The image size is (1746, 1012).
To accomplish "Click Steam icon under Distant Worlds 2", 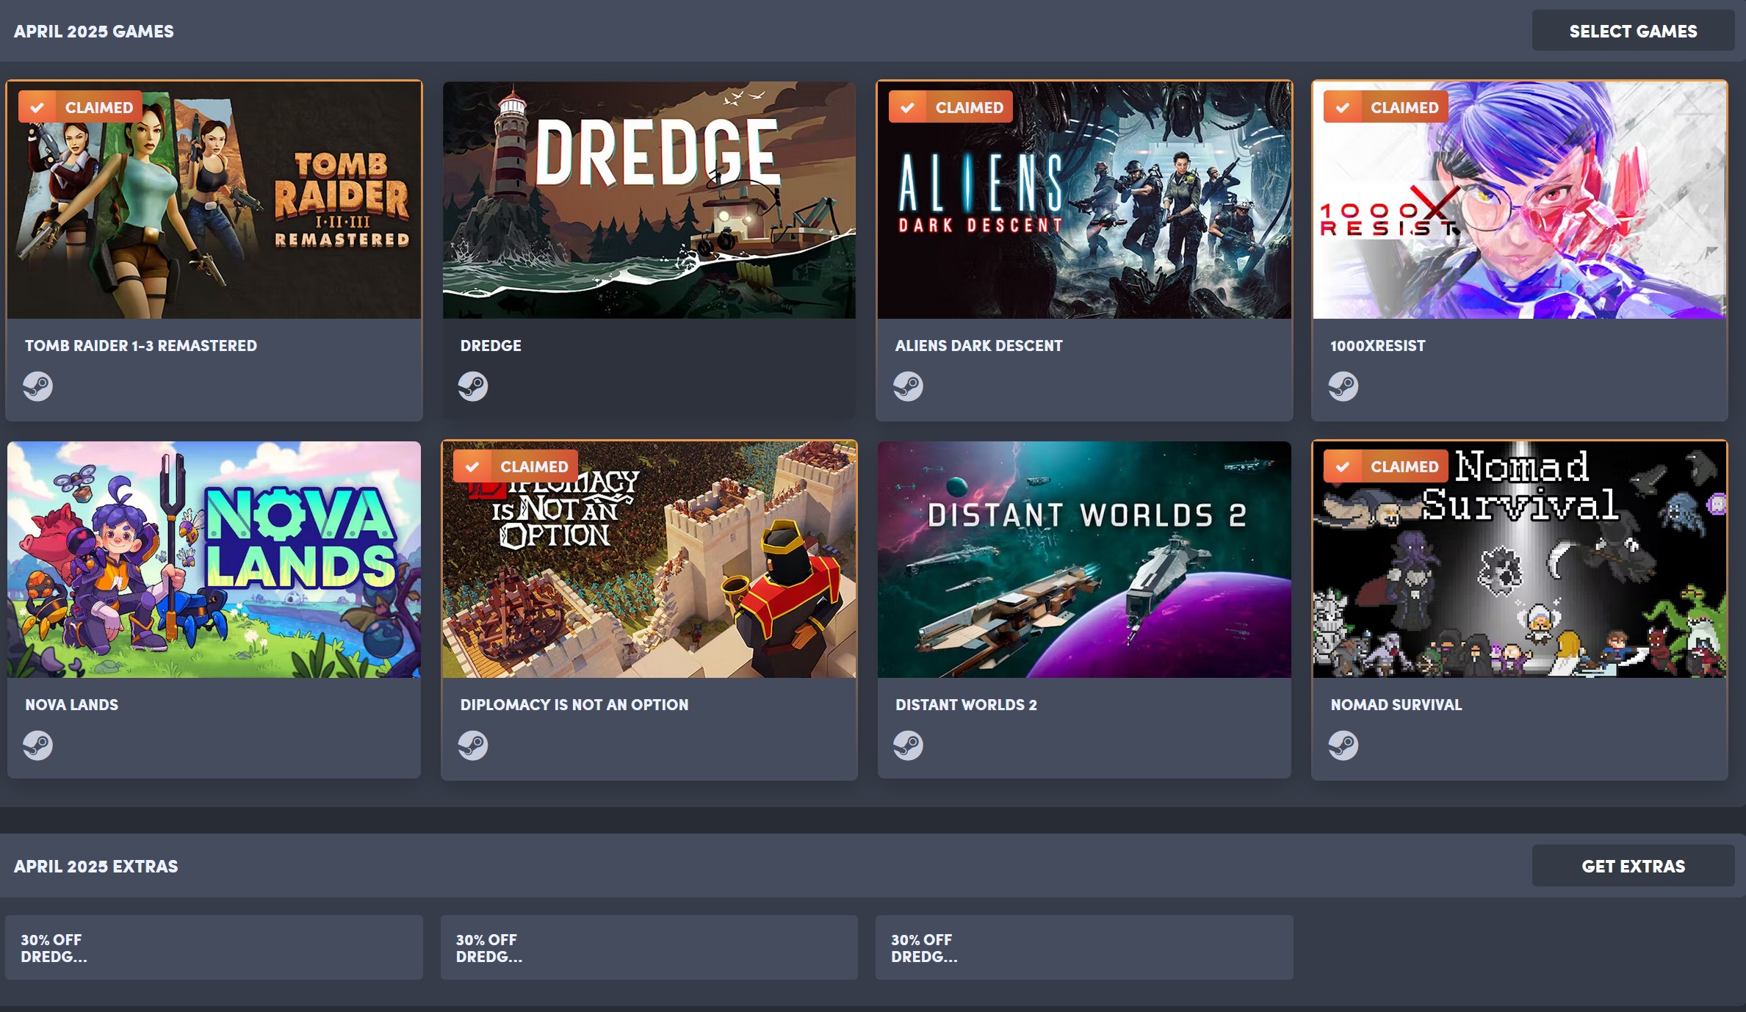I will [908, 745].
